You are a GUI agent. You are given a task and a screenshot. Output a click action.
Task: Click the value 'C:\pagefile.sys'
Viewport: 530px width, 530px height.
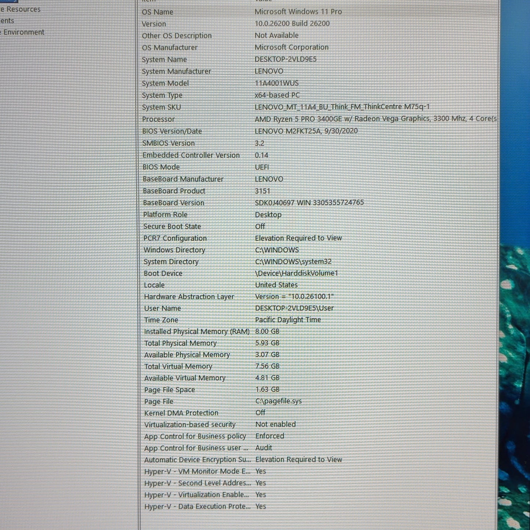(x=279, y=401)
